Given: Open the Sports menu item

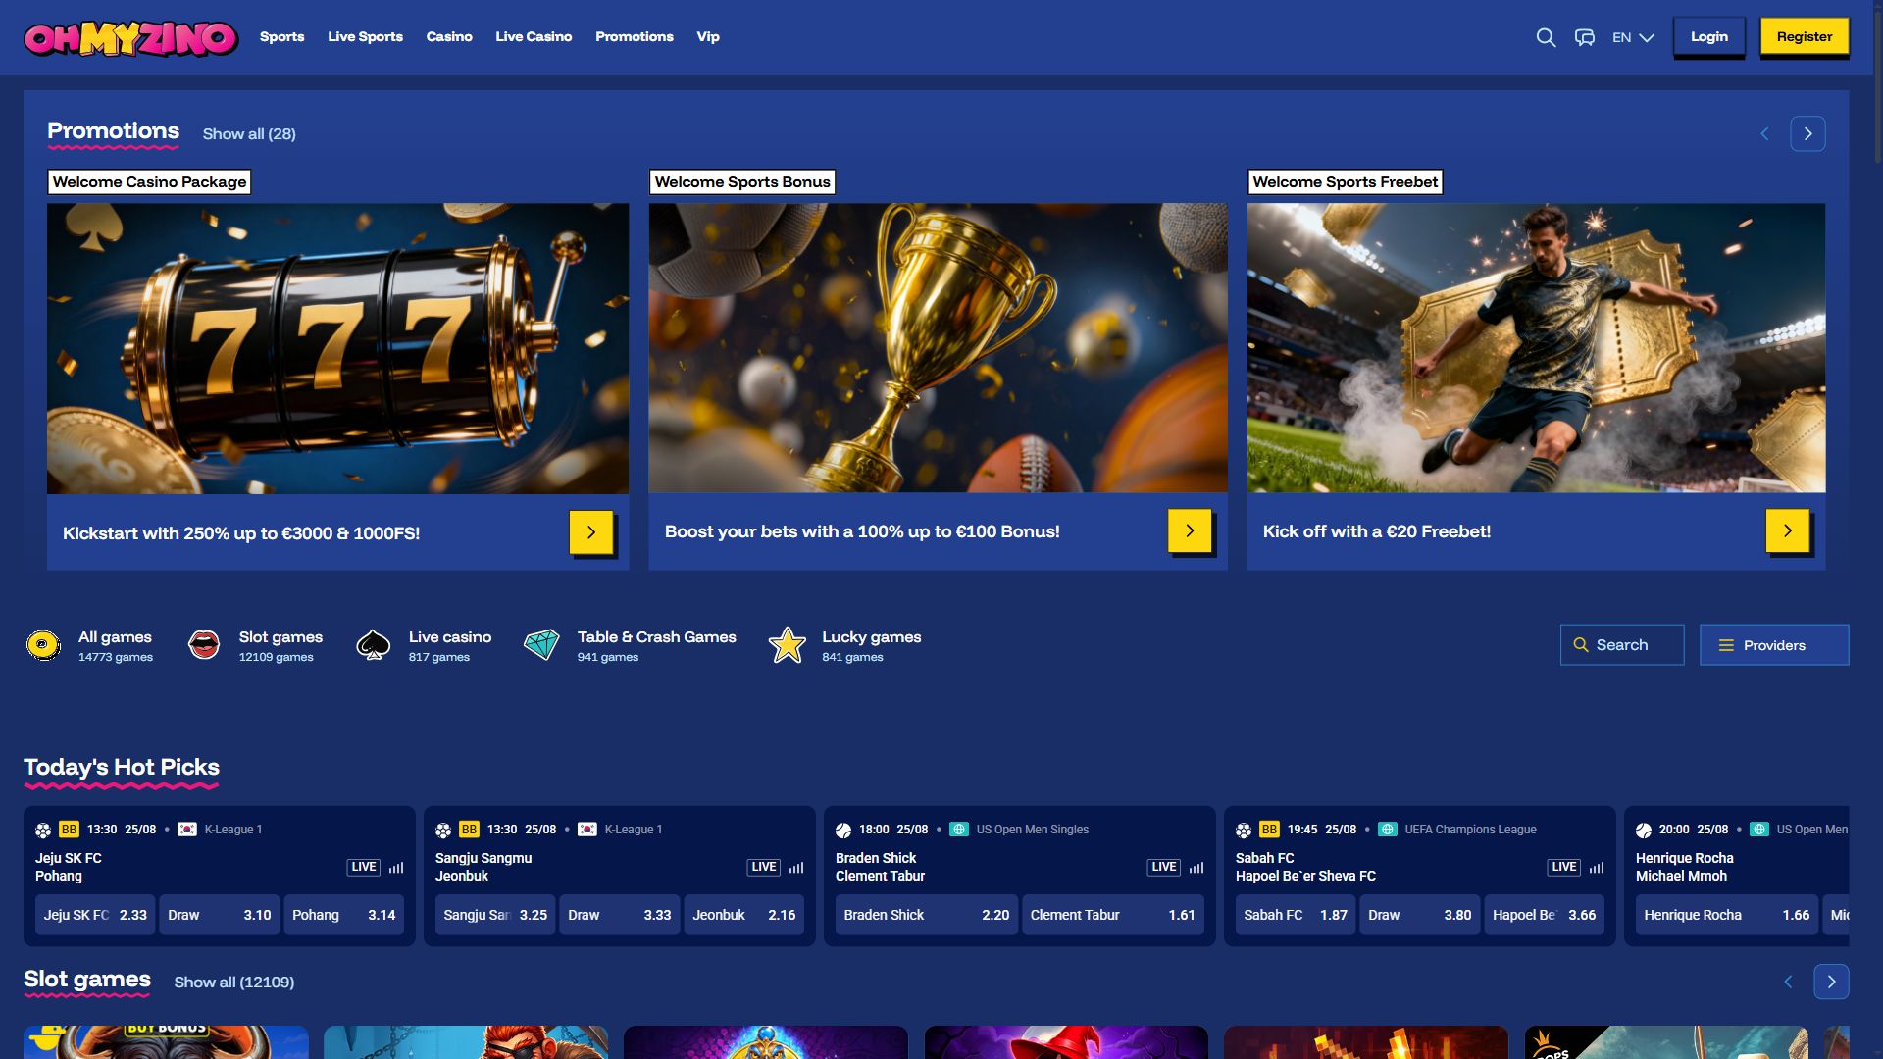Looking at the screenshot, I should point(281,37).
